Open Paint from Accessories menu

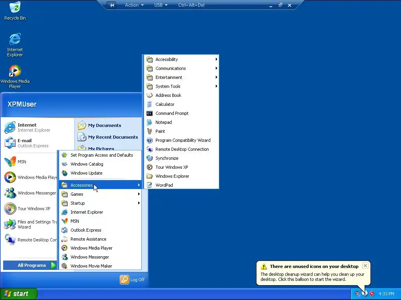point(181,131)
